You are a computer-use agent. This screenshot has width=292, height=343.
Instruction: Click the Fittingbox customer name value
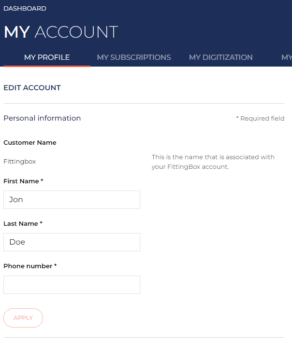20,162
